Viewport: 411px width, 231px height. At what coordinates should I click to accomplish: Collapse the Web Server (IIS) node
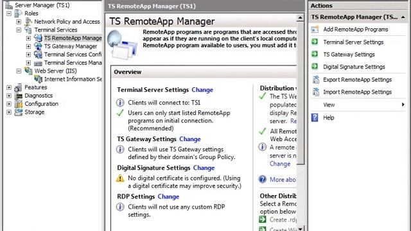tap(19, 71)
